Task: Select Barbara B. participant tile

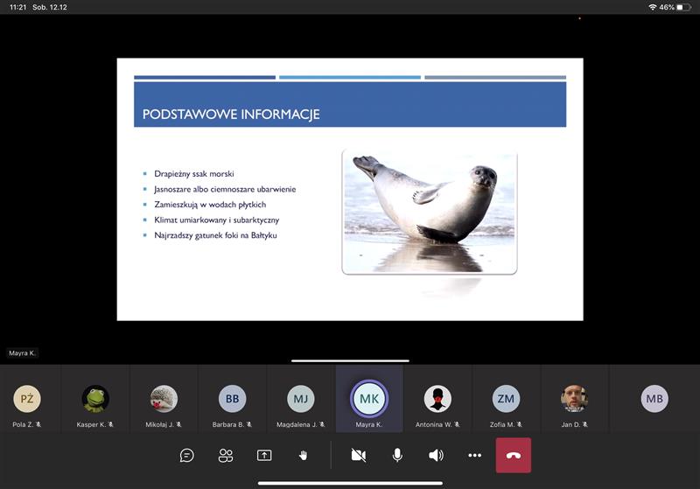Action: click(232, 399)
